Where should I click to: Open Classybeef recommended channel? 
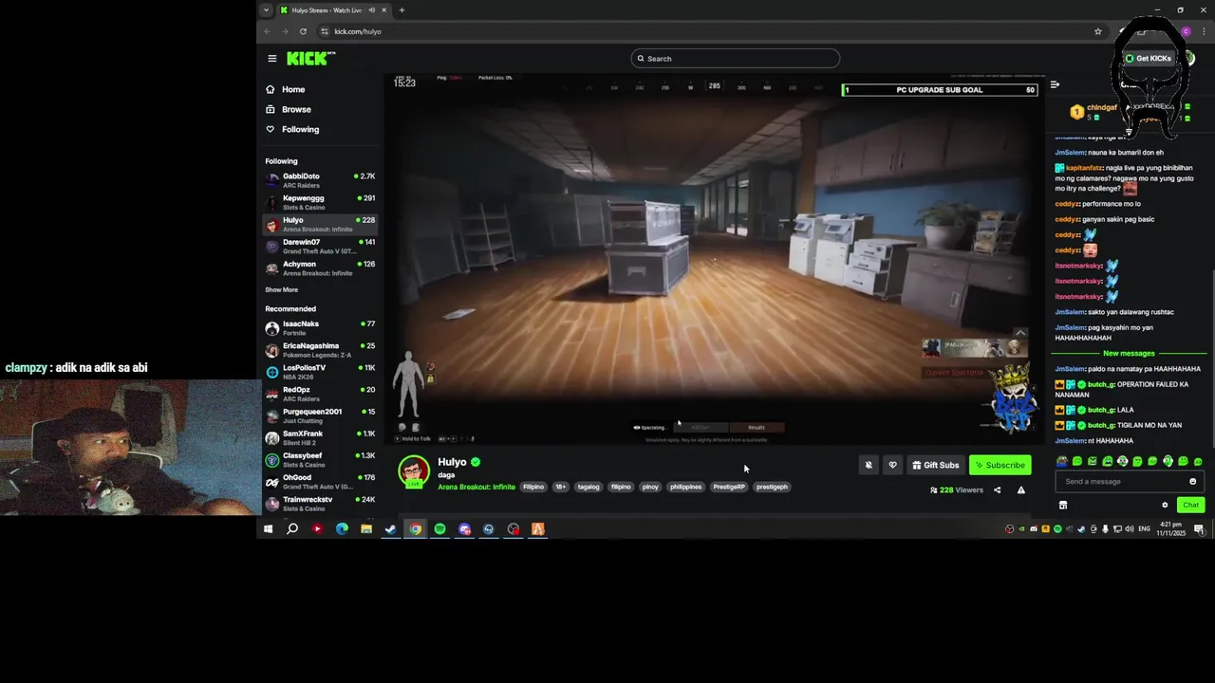click(x=320, y=459)
